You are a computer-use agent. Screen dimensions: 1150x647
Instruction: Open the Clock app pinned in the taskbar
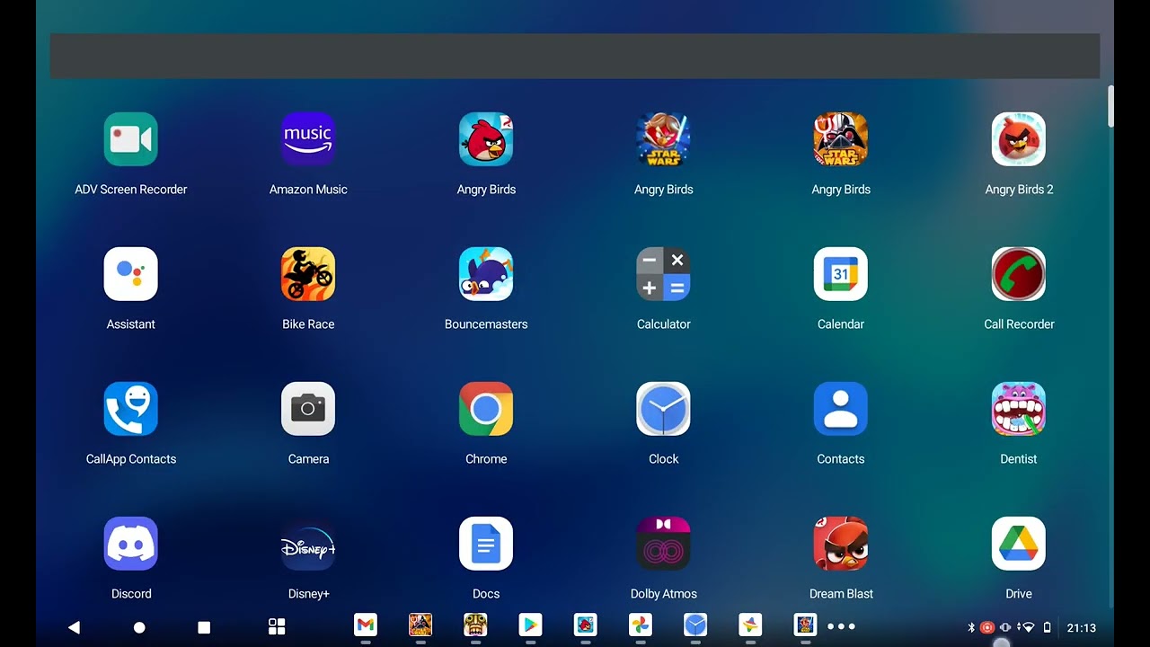click(695, 625)
